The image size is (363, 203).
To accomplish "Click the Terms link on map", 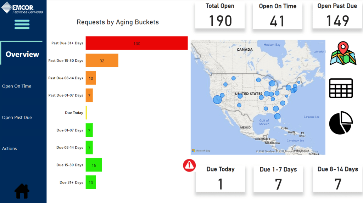I will [315, 152].
